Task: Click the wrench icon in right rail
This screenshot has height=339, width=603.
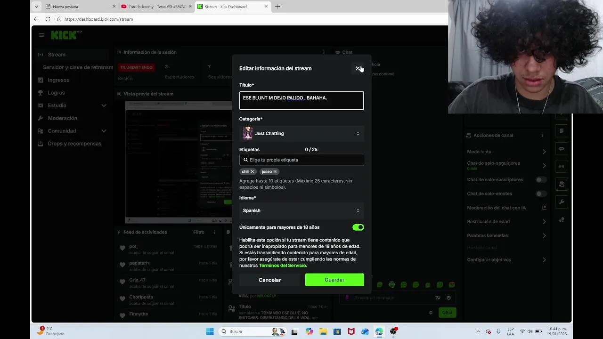Action: (562, 202)
